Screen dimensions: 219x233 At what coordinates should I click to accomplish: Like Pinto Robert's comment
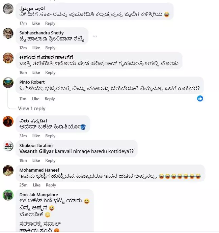click(35, 99)
